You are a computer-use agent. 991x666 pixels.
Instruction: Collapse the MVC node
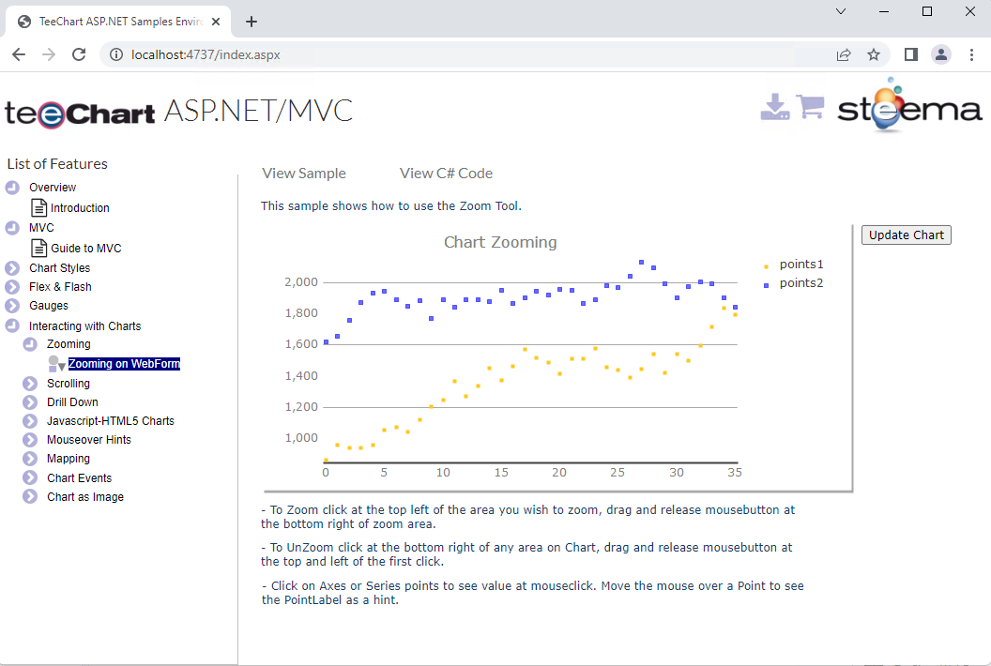point(12,228)
